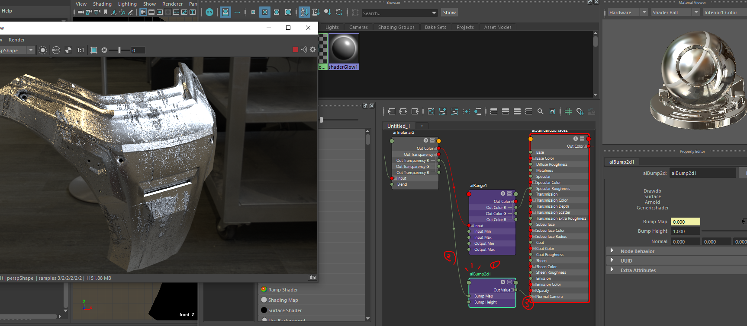Toggle the film gate icon in viewport toolbar

(151, 12)
